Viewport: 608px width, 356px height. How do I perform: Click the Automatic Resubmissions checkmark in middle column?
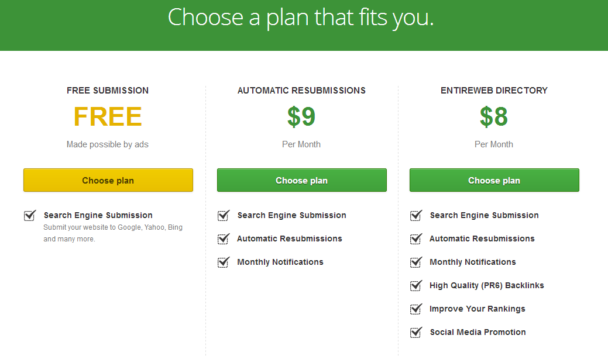(223, 239)
